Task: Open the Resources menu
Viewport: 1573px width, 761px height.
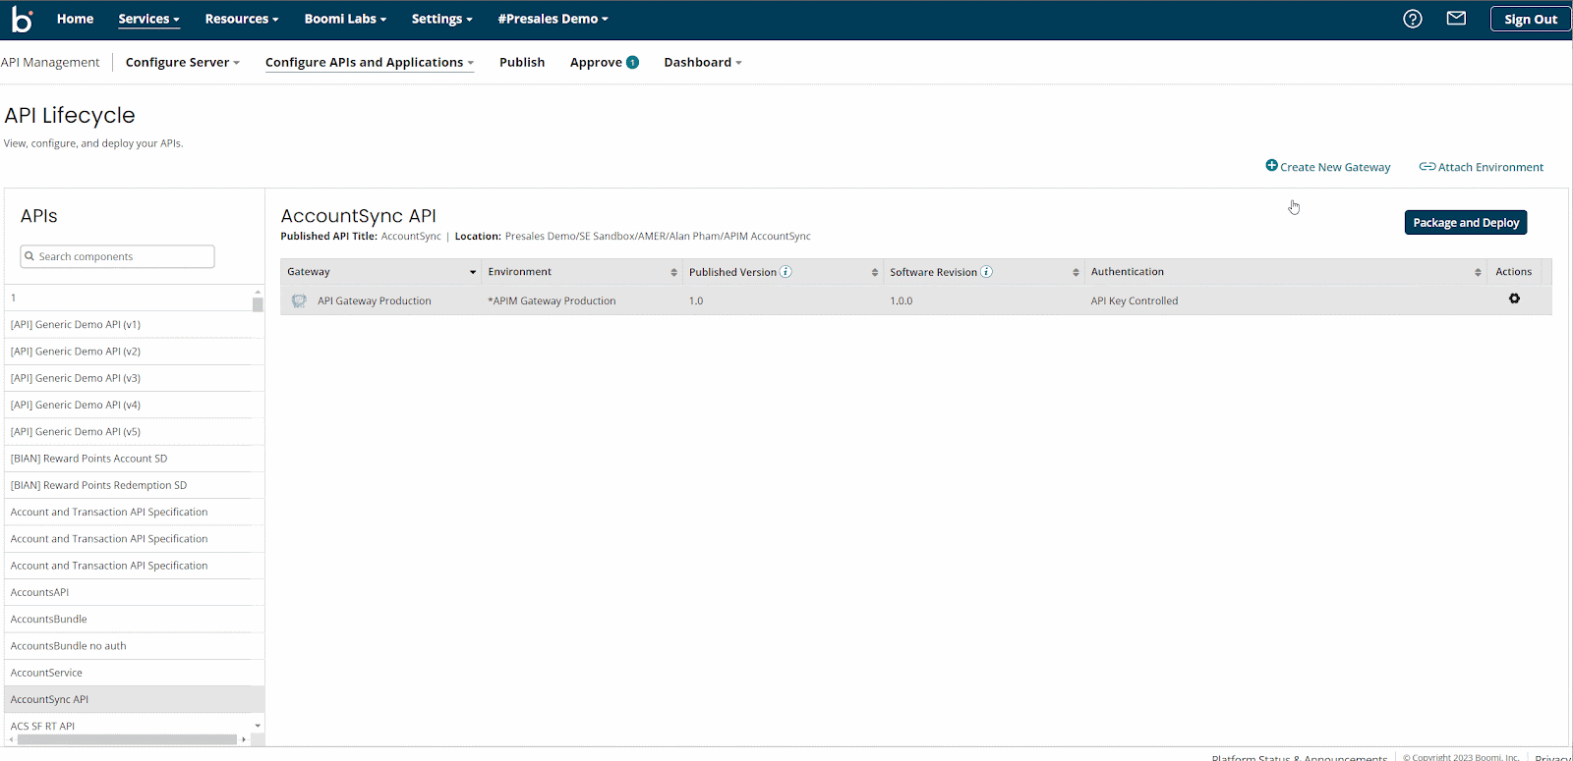Action: click(x=242, y=19)
